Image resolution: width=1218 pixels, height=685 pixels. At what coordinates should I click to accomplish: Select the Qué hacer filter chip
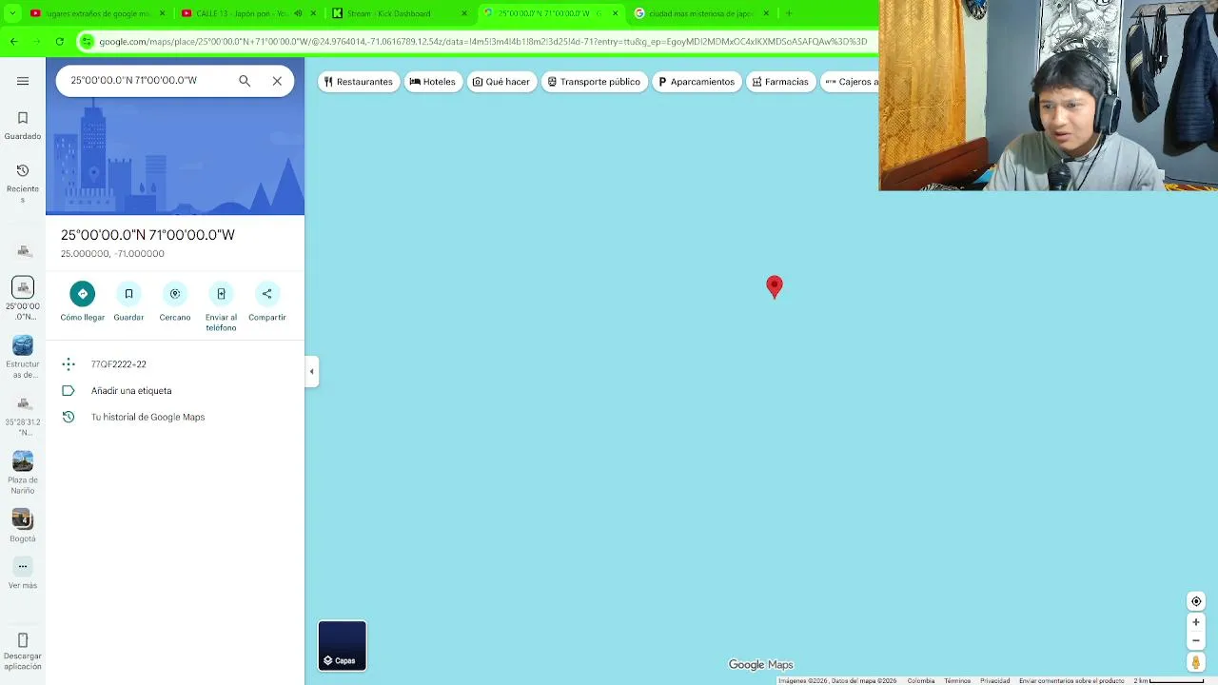pos(501,82)
